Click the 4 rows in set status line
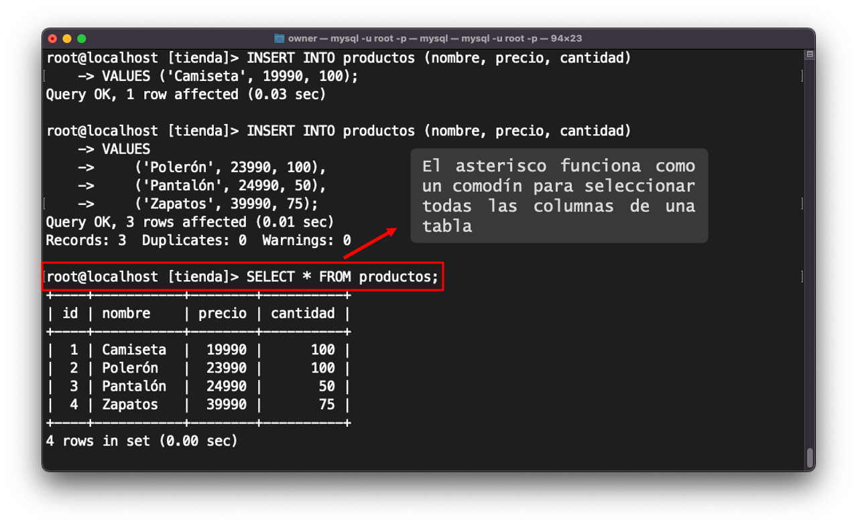The width and height of the screenshot is (856, 526). click(141, 441)
